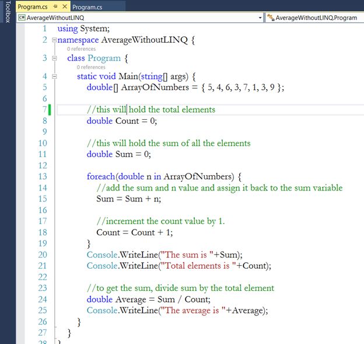Screen dimensions: 364x344
Task: Click the green change marker at line 7
Action: (x=51, y=109)
